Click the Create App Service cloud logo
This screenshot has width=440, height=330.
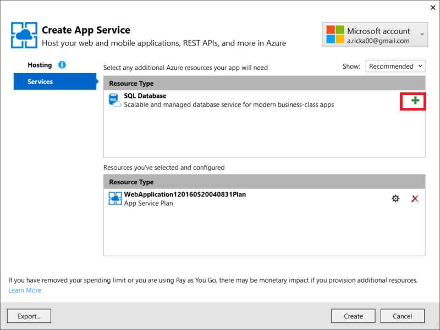(x=24, y=35)
